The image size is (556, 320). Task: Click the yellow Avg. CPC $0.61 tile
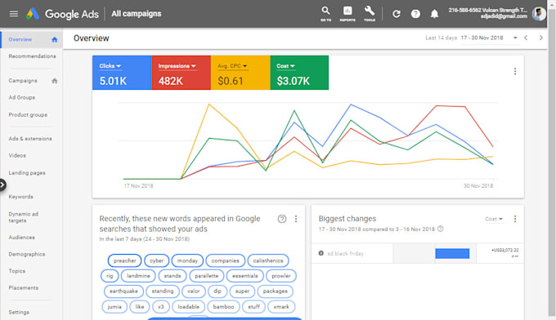(x=240, y=73)
